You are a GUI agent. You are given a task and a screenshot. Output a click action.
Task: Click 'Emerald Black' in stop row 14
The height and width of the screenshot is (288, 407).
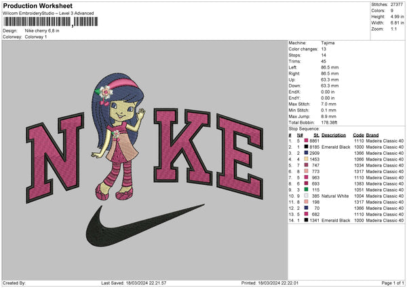click(x=336, y=221)
